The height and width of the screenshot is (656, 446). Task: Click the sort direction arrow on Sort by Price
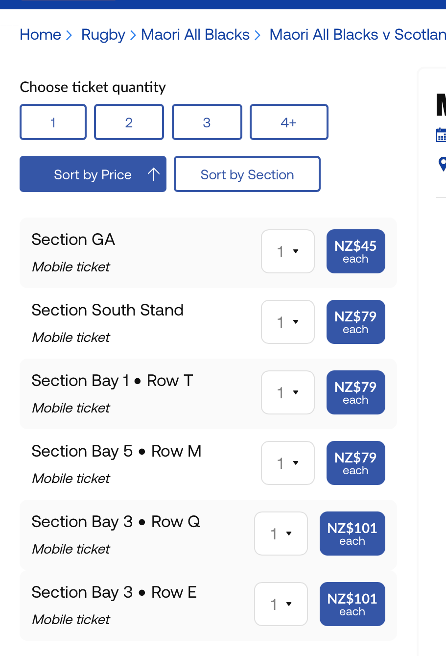154,174
